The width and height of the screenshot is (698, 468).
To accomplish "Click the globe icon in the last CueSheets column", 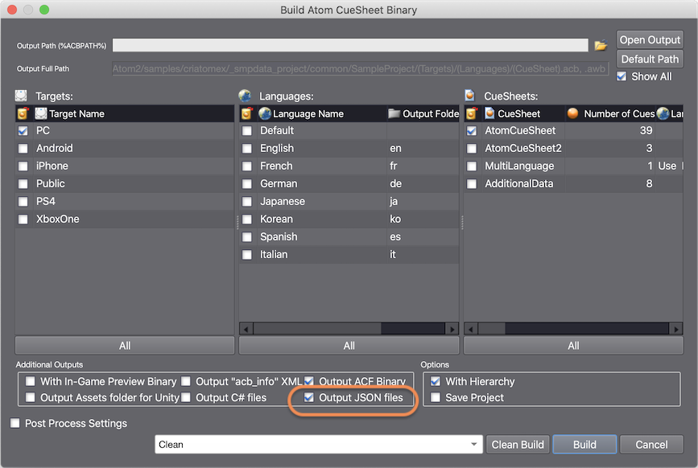I will [x=663, y=113].
